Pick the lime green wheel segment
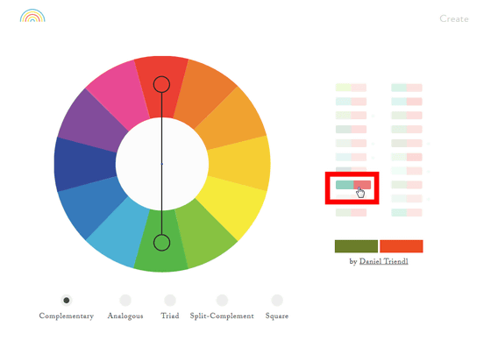 point(205,235)
